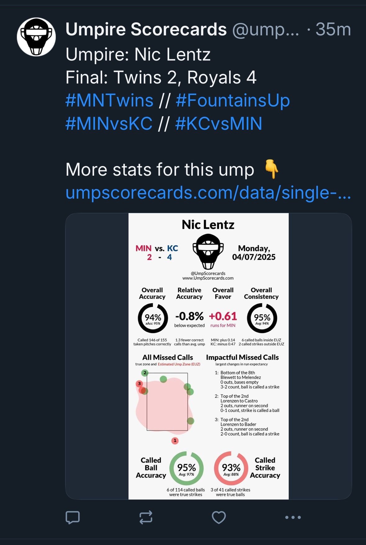Tap the 35m tweet timestamp

pyautogui.click(x=333, y=30)
